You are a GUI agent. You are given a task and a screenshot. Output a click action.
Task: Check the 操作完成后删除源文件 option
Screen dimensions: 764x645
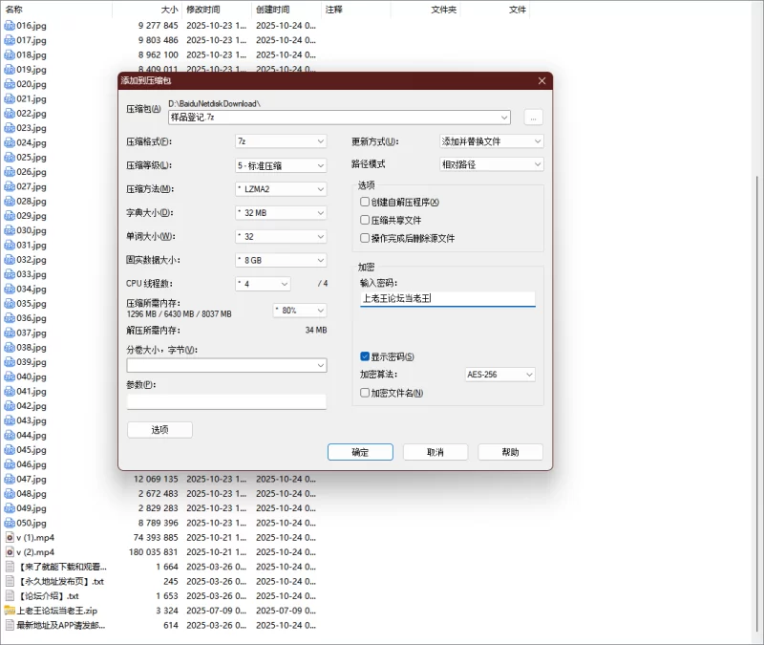pyautogui.click(x=365, y=238)
